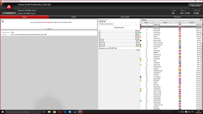Click the $2,835.00 total prize pool
203x114 pixels.
tap(102, 22)
